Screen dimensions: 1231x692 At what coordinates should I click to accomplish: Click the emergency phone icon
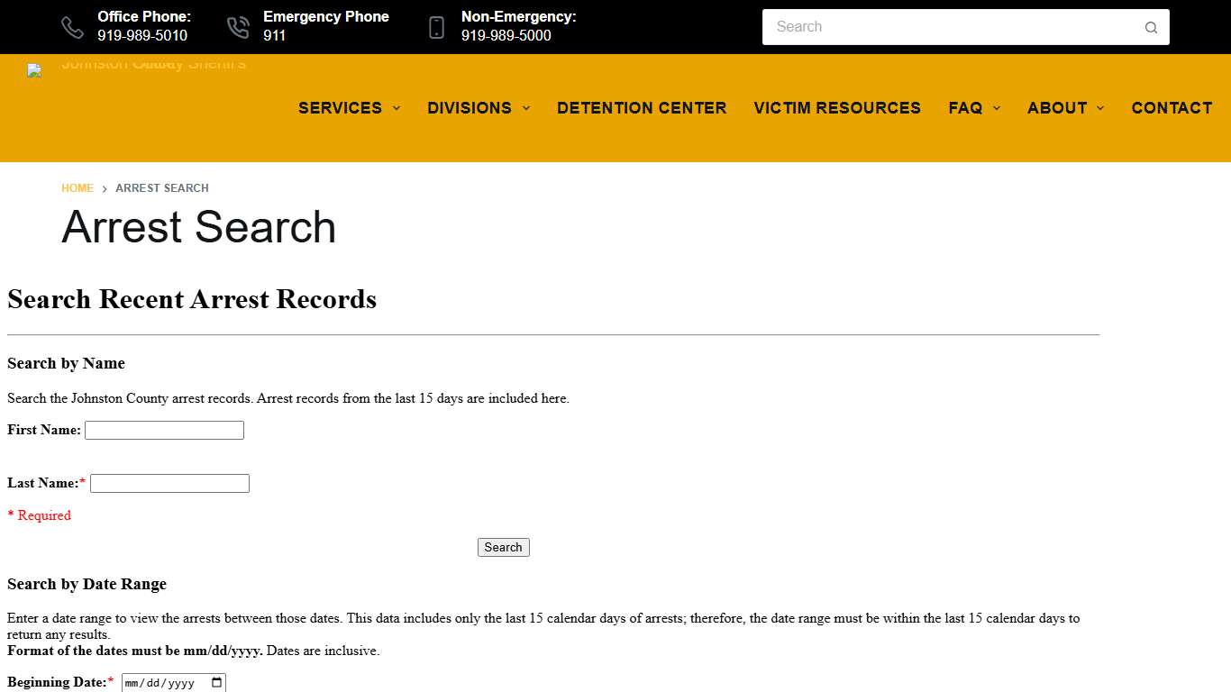tap(238, 27)
